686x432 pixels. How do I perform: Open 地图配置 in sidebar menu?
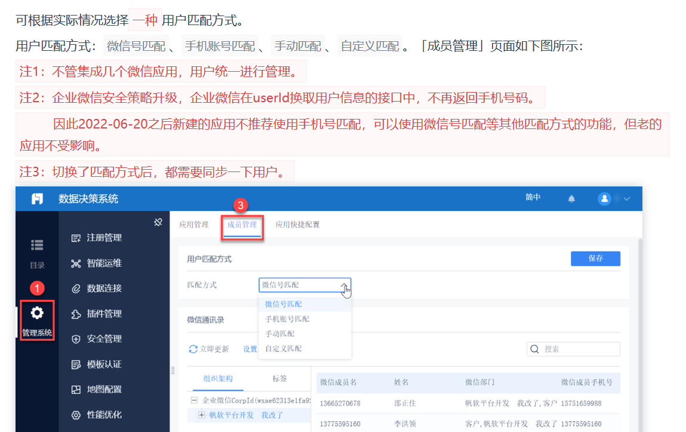coord(104,389)
